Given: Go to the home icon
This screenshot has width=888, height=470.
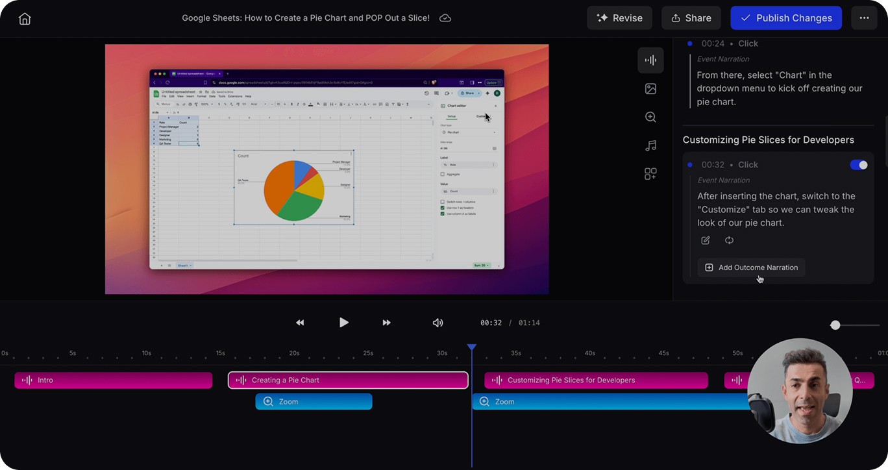Looking at the screenshot, I should click(25, 18).
